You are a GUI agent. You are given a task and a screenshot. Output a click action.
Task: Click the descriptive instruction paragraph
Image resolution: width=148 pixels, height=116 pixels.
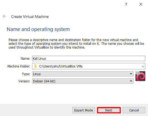[x=76, y=44]
